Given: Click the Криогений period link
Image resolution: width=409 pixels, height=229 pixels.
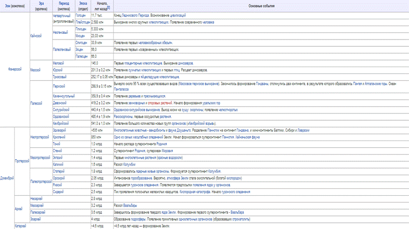Looking at the screenshot, I should [59, 137].
